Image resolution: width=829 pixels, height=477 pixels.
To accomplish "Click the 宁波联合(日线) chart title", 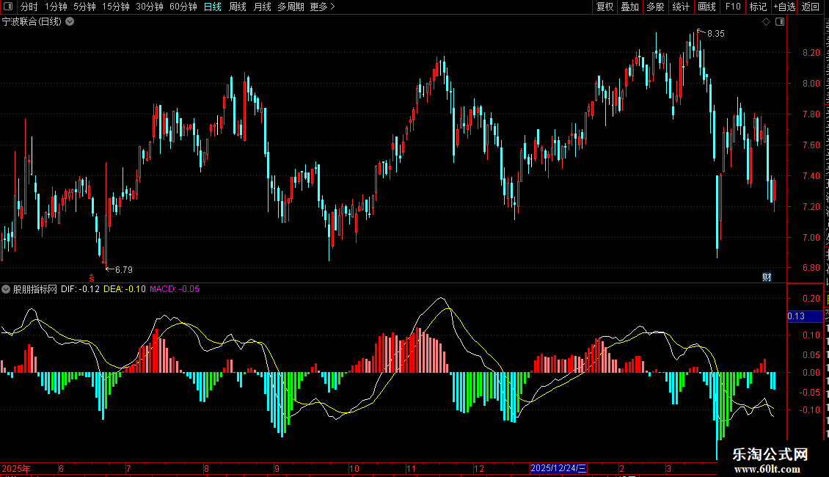I will coord(32,22).
